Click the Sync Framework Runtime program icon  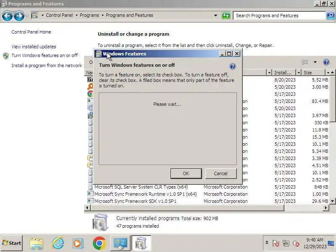(91, 194)
